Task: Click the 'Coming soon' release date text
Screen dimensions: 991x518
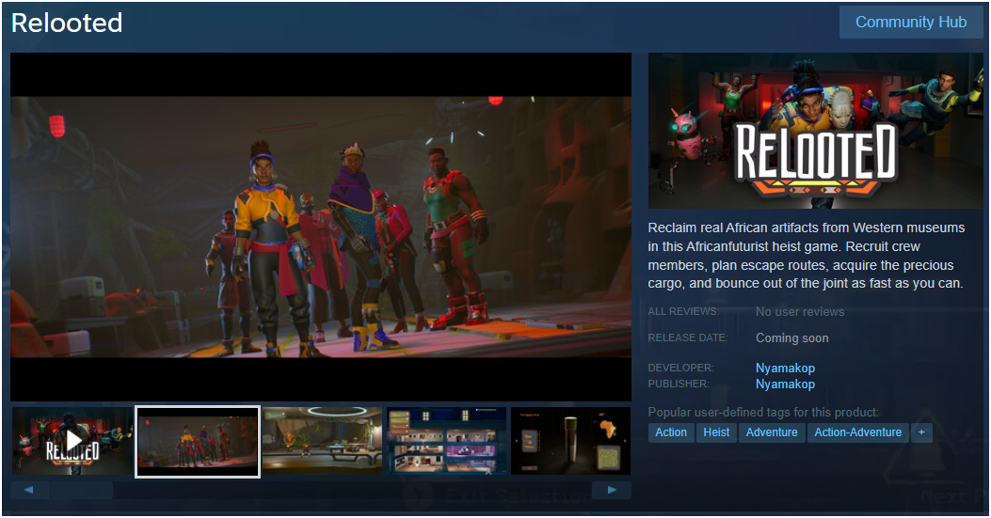Action: point(791,337)
